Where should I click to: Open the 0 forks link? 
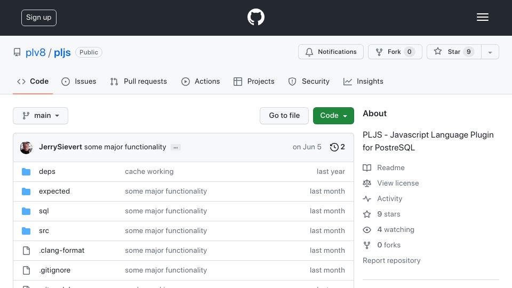(x=389, y=245)
